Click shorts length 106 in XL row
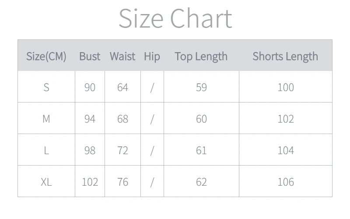350x219 pixels. (286, 182)
